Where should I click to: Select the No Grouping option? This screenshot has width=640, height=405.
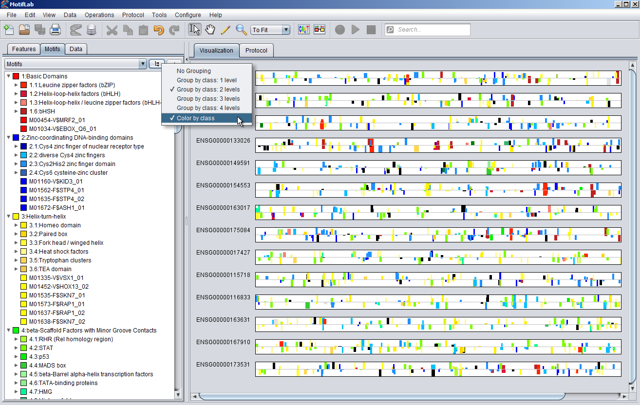[207, 71]
